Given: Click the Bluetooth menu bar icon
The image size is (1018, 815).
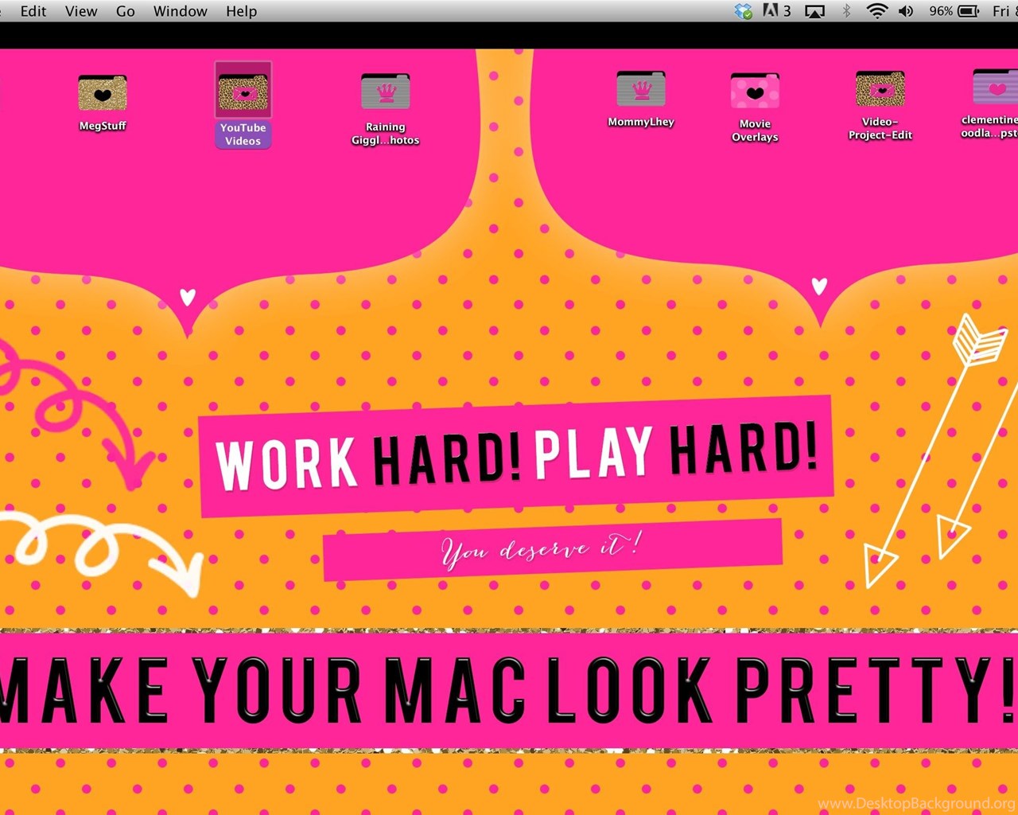Looking at the screenshot, I should click(846, 11).
